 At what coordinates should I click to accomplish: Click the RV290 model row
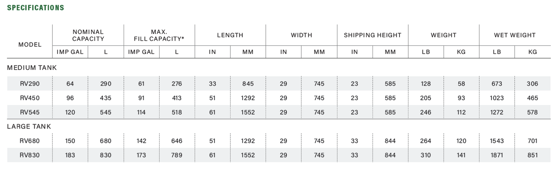tap(30, 84)
